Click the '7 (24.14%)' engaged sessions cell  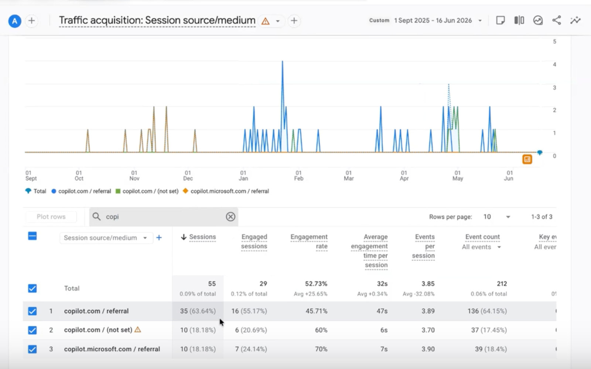[x=251, y=349]
